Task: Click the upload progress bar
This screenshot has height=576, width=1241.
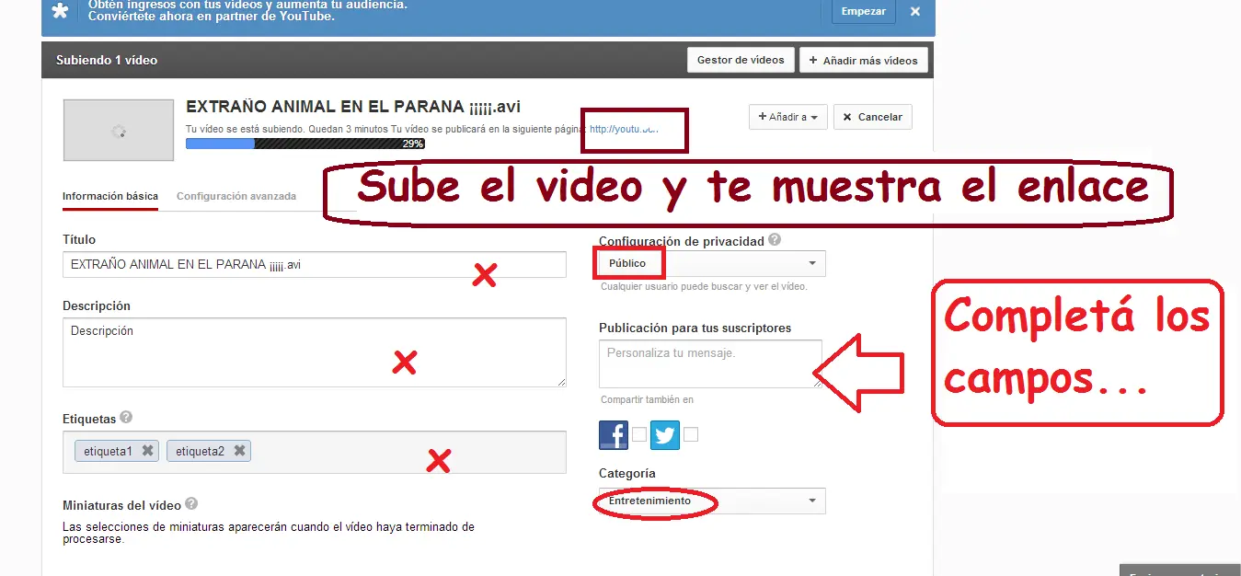Action: tap(305, 144)
